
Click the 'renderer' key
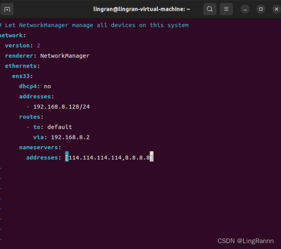19,56
